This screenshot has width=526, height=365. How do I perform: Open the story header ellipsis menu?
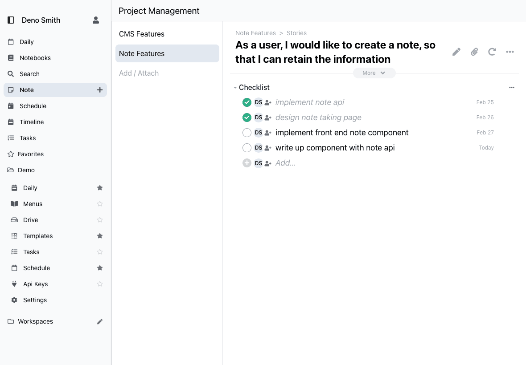pos(510,52)
